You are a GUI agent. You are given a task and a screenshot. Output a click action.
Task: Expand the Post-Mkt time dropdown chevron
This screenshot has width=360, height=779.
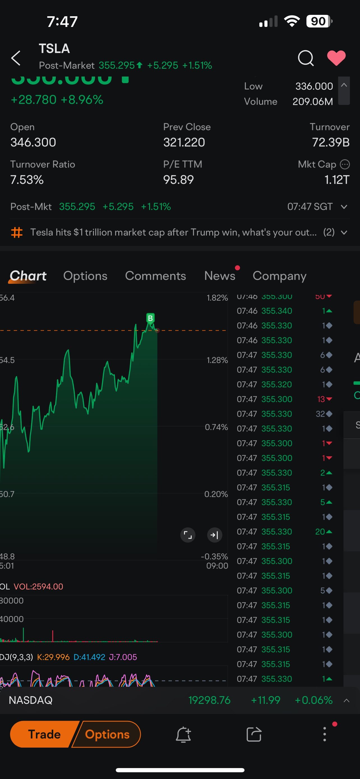tap(344, 207)
